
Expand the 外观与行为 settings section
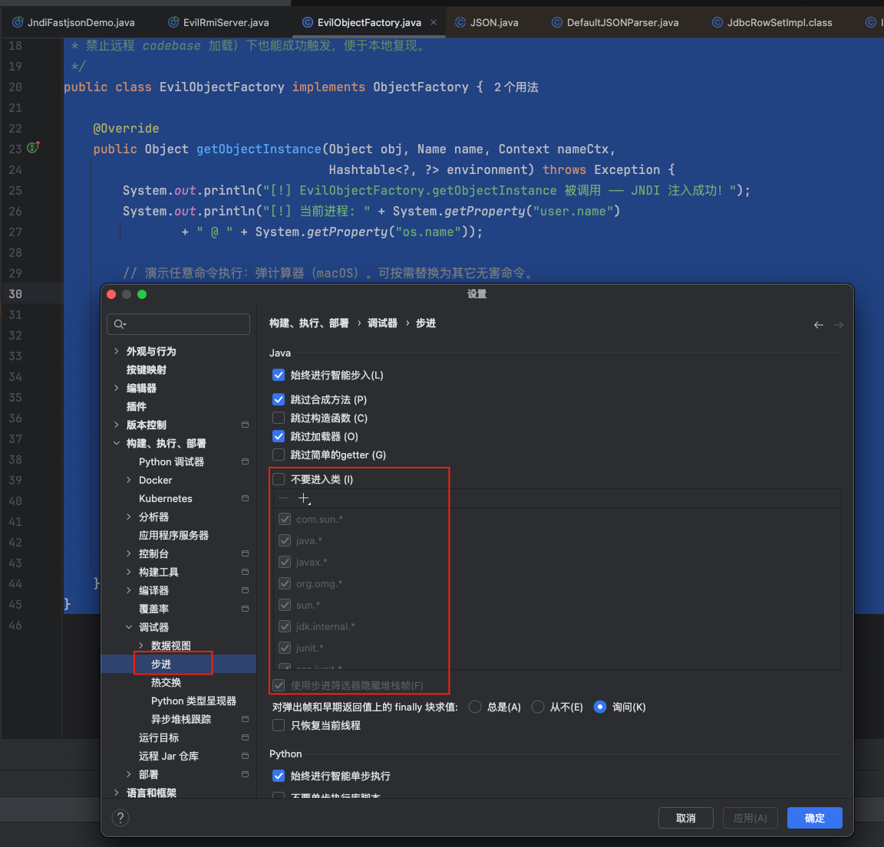coord(116,351)
